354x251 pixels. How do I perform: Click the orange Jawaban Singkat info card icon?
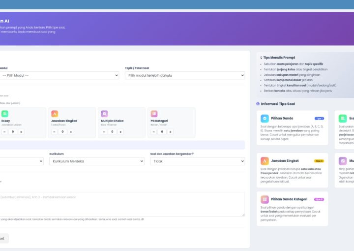click(265, 161)
